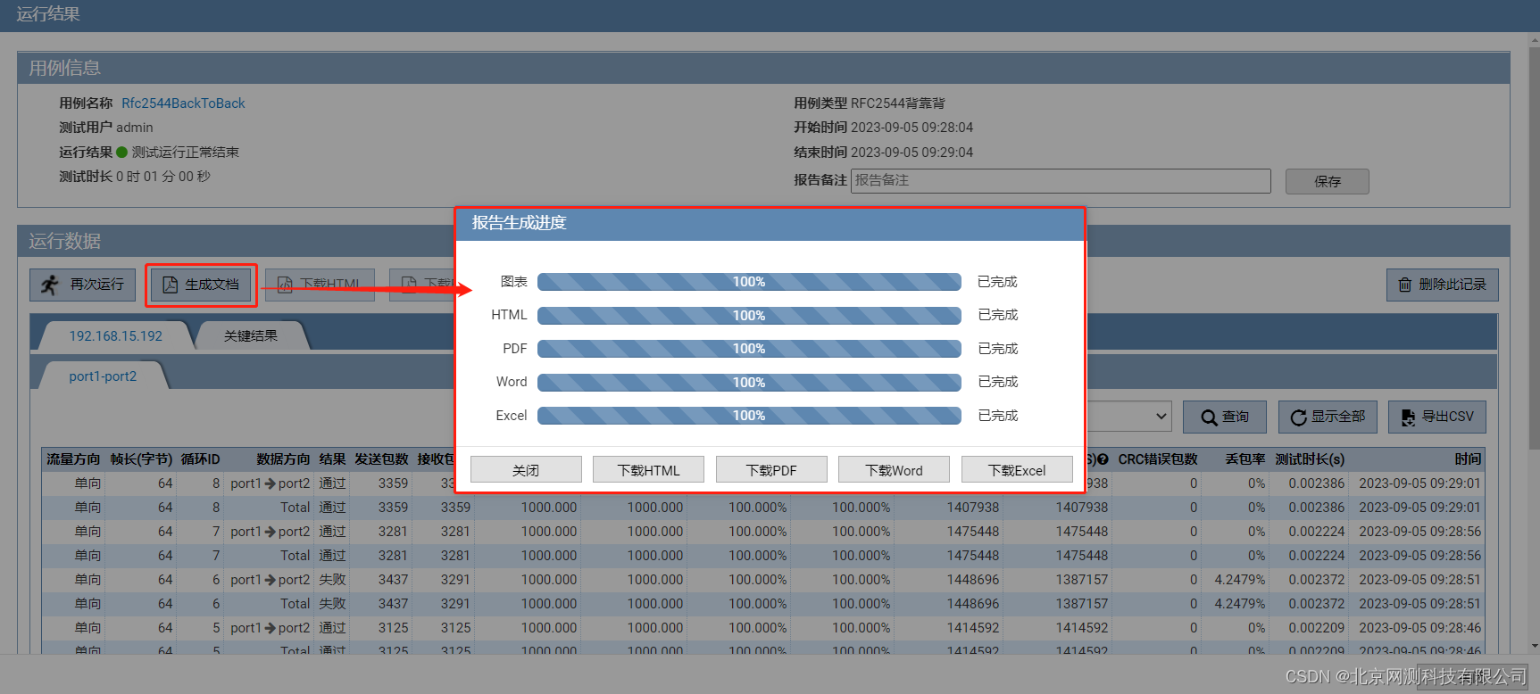Click the CRC错误包数 column header
Image resolution: width=1540 pixels, height=694 pixels.
(1158, 459)
